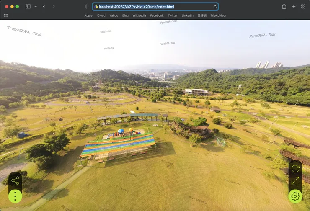Image resolution: width=310 pixels, height=211 pixels.
Task: Zoom the Safari window green button
Action: (18, 7)
